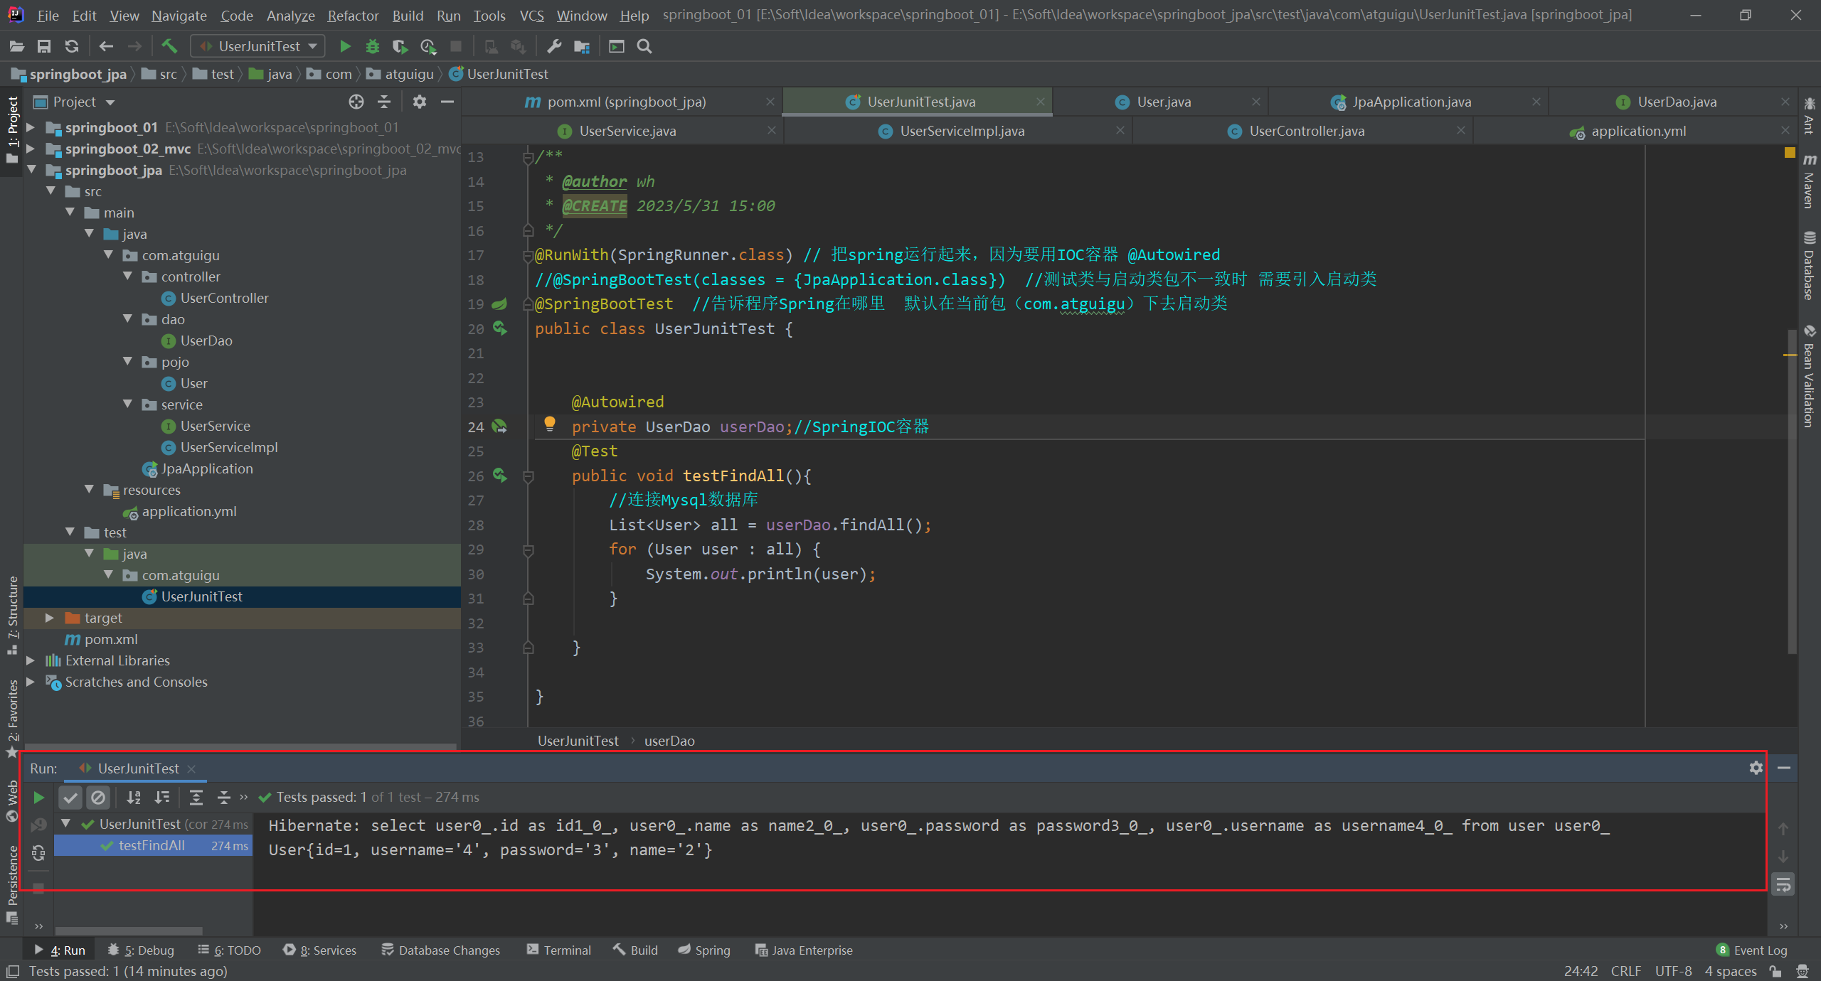
Task: Click run gutter icon on line 20
Action: (500, 328)
